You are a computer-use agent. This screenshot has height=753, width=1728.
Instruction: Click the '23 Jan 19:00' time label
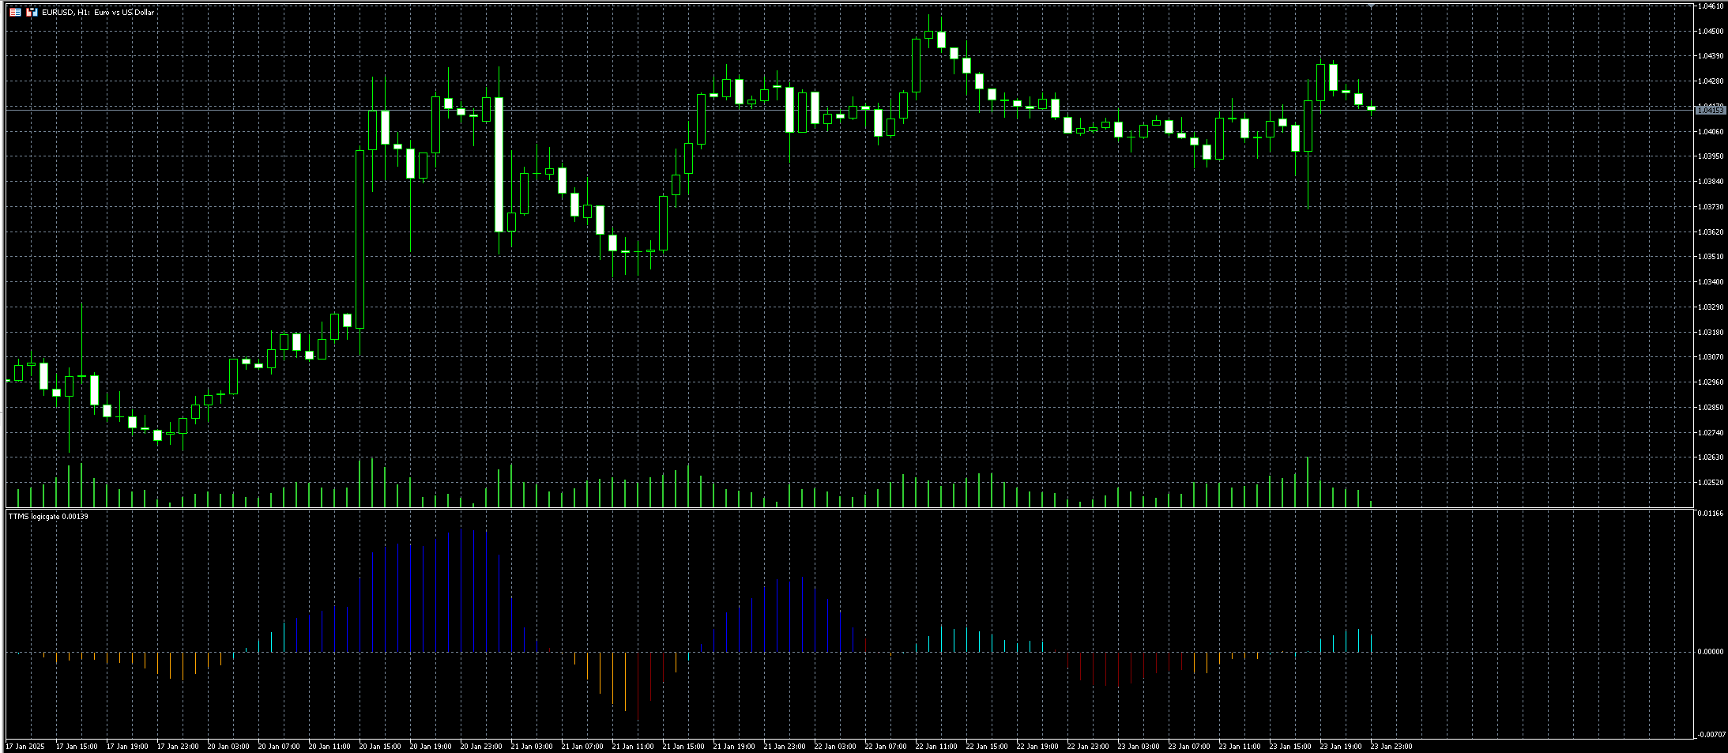pos(1341,747)
